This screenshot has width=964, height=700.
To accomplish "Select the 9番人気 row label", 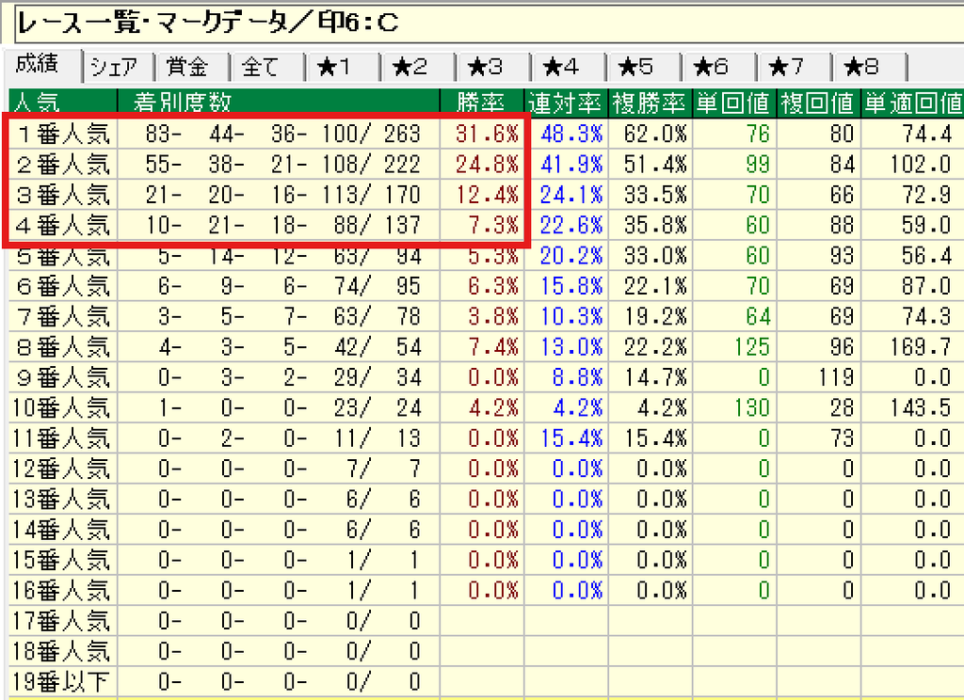I will click(63, 377).
